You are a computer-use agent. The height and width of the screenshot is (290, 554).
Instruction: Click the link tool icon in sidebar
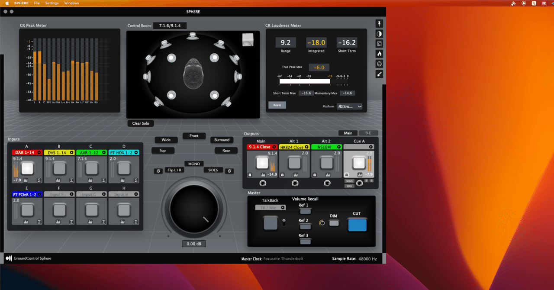point(379,74)
